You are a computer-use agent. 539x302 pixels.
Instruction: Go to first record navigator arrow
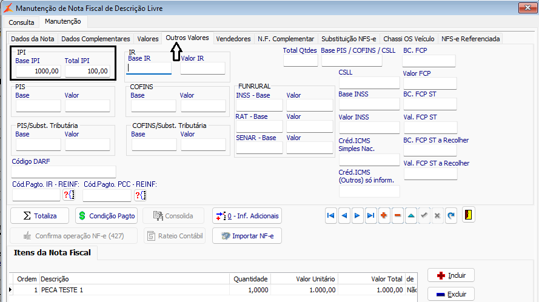click(x=330, y=216)
